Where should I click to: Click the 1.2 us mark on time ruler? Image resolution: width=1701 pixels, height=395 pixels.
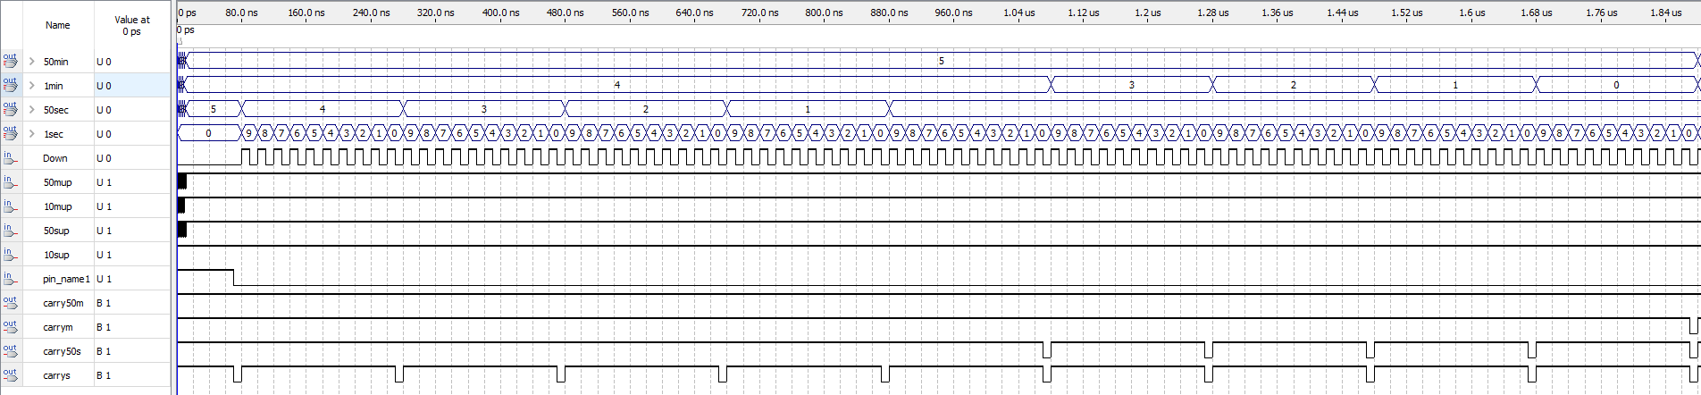click(x=1147, y=13)
